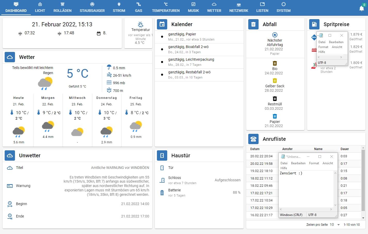Select the call row 20.02.22 20:34
The image size is (368, 234).
pyautogui.click(x=304, y=156)
